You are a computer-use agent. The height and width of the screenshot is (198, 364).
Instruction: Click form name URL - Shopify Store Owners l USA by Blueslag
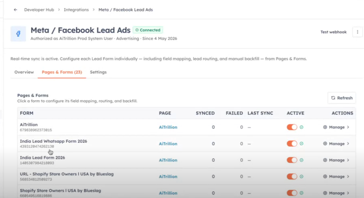click(67, 174)
